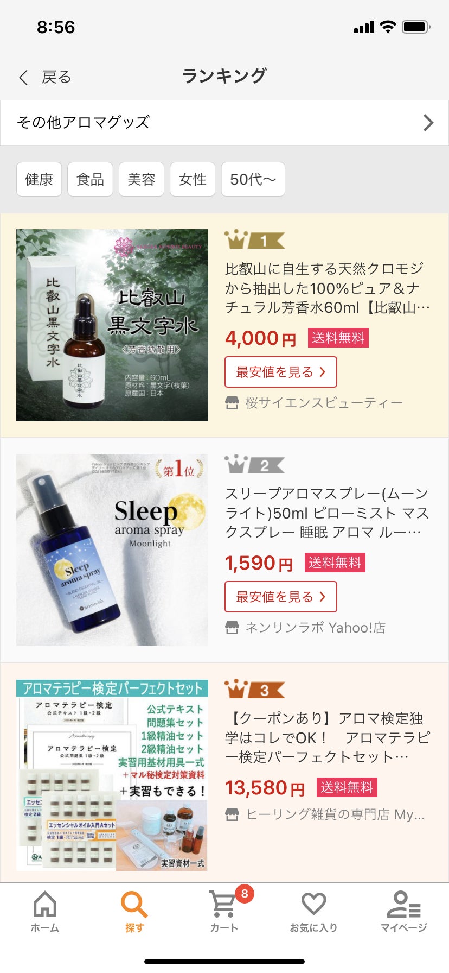Tap 最安値を見る for the 4,000円 item

[x=281, y=372]
